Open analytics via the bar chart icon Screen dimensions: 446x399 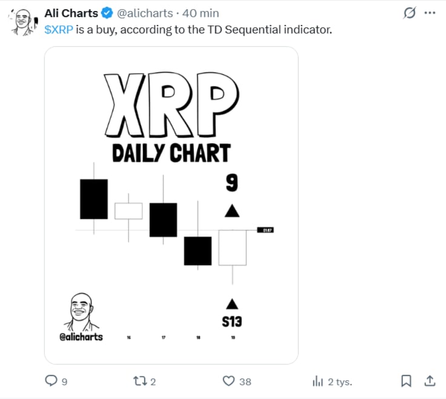(x=318, y=381)
